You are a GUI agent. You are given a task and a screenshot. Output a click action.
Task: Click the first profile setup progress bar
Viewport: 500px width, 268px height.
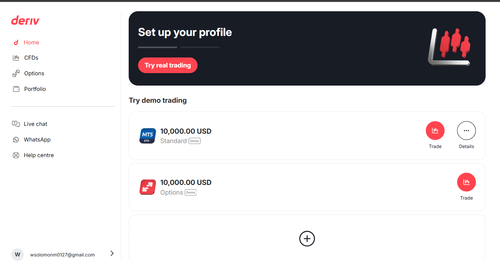click(x=157, y=47)
